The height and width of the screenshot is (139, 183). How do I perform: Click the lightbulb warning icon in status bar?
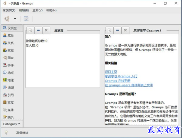6,132
